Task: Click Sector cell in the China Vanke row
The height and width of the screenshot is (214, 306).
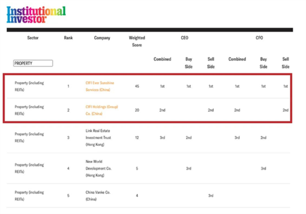Action: pos(29,196)
